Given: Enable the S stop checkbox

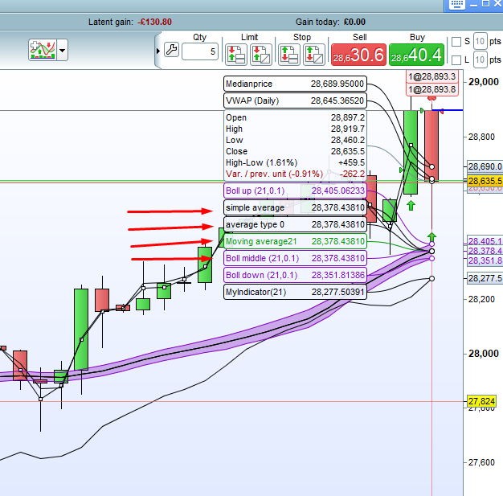Looking at the screenshot, I should coord(456,42).
